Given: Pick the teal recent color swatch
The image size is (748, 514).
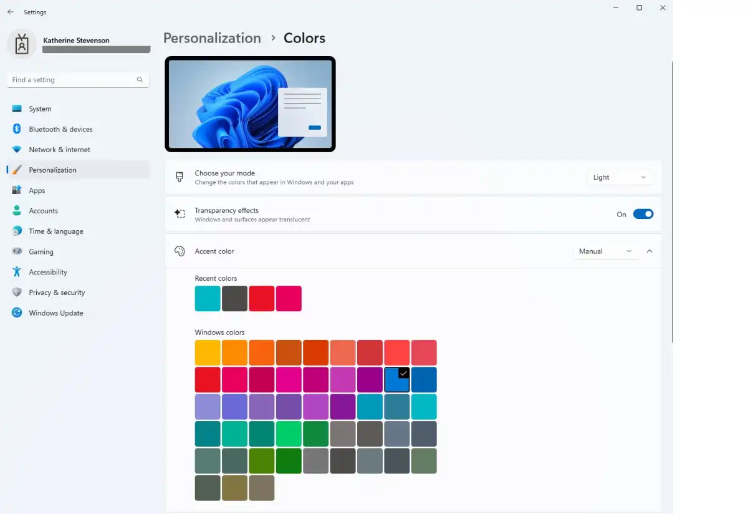Looking at the screenshot, I should click(208, 299).
